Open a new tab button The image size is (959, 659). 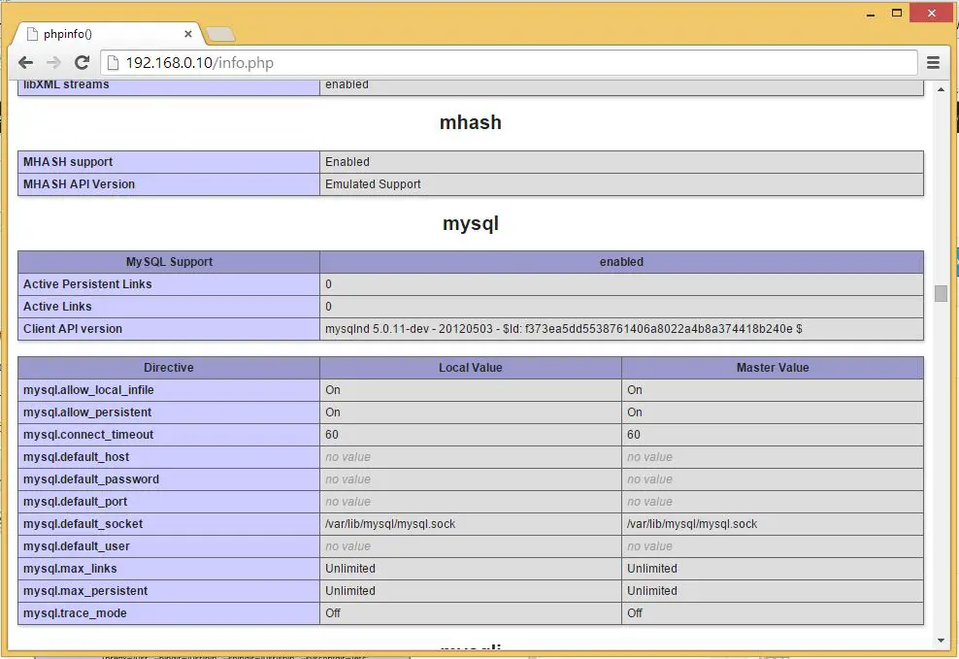(220, 35)
